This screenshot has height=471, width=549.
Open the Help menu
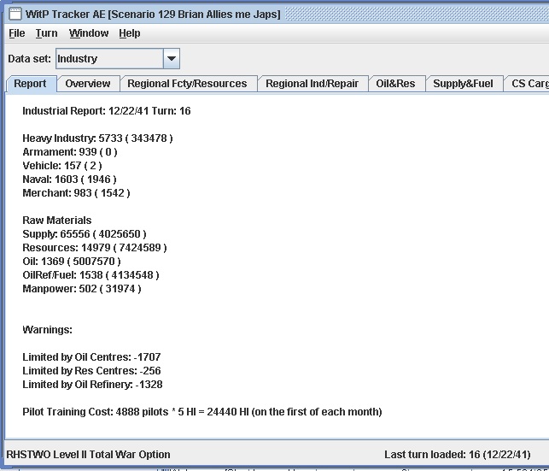tap(130, 33)
